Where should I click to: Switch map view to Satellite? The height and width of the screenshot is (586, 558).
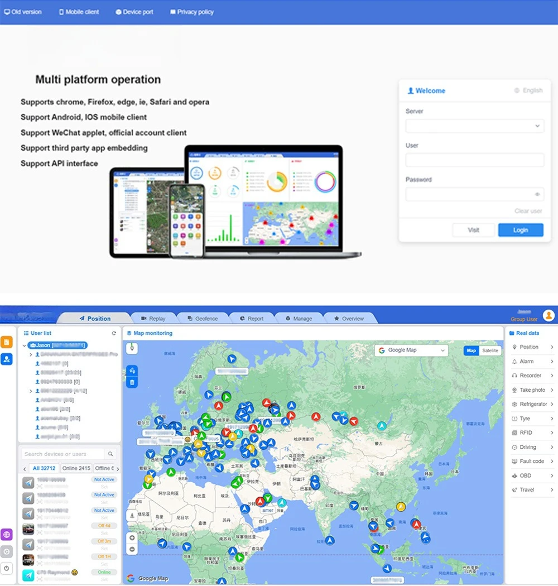[x=490, y=350]
